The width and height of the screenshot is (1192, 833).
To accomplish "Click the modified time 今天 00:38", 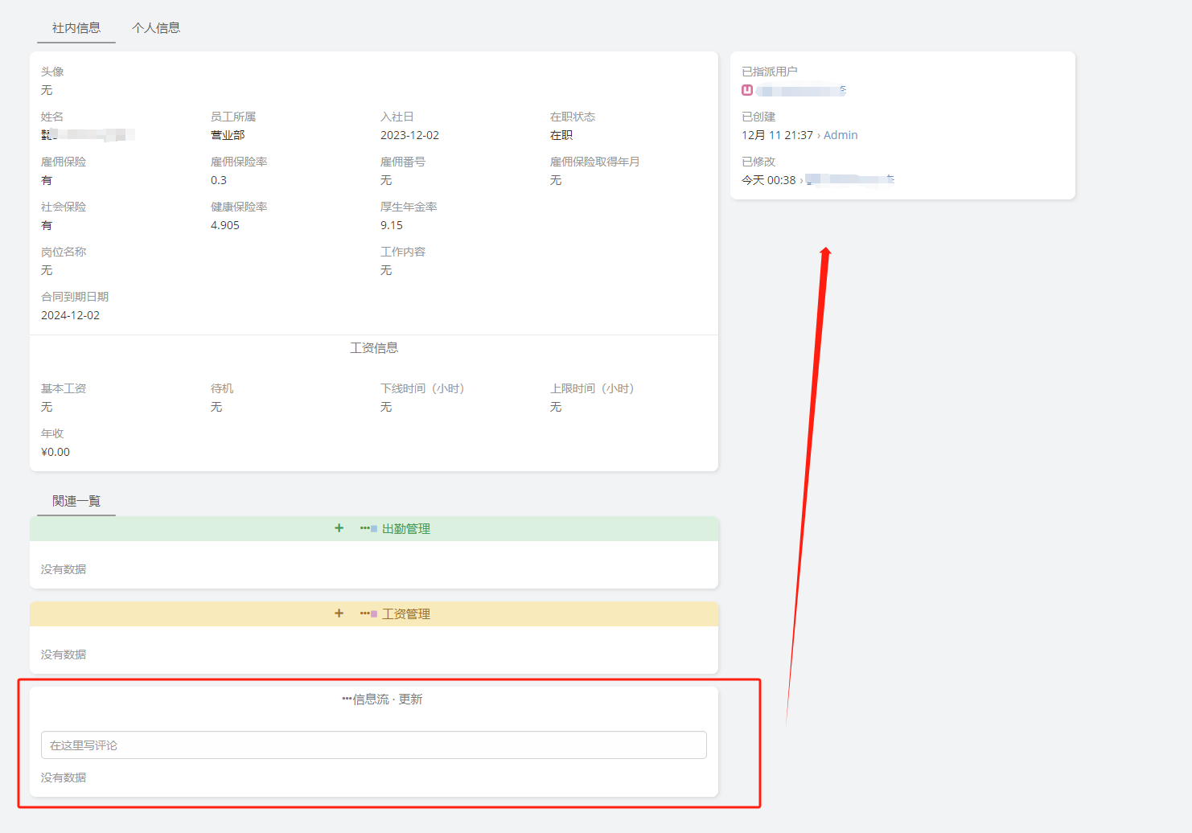I will (768, 180).
